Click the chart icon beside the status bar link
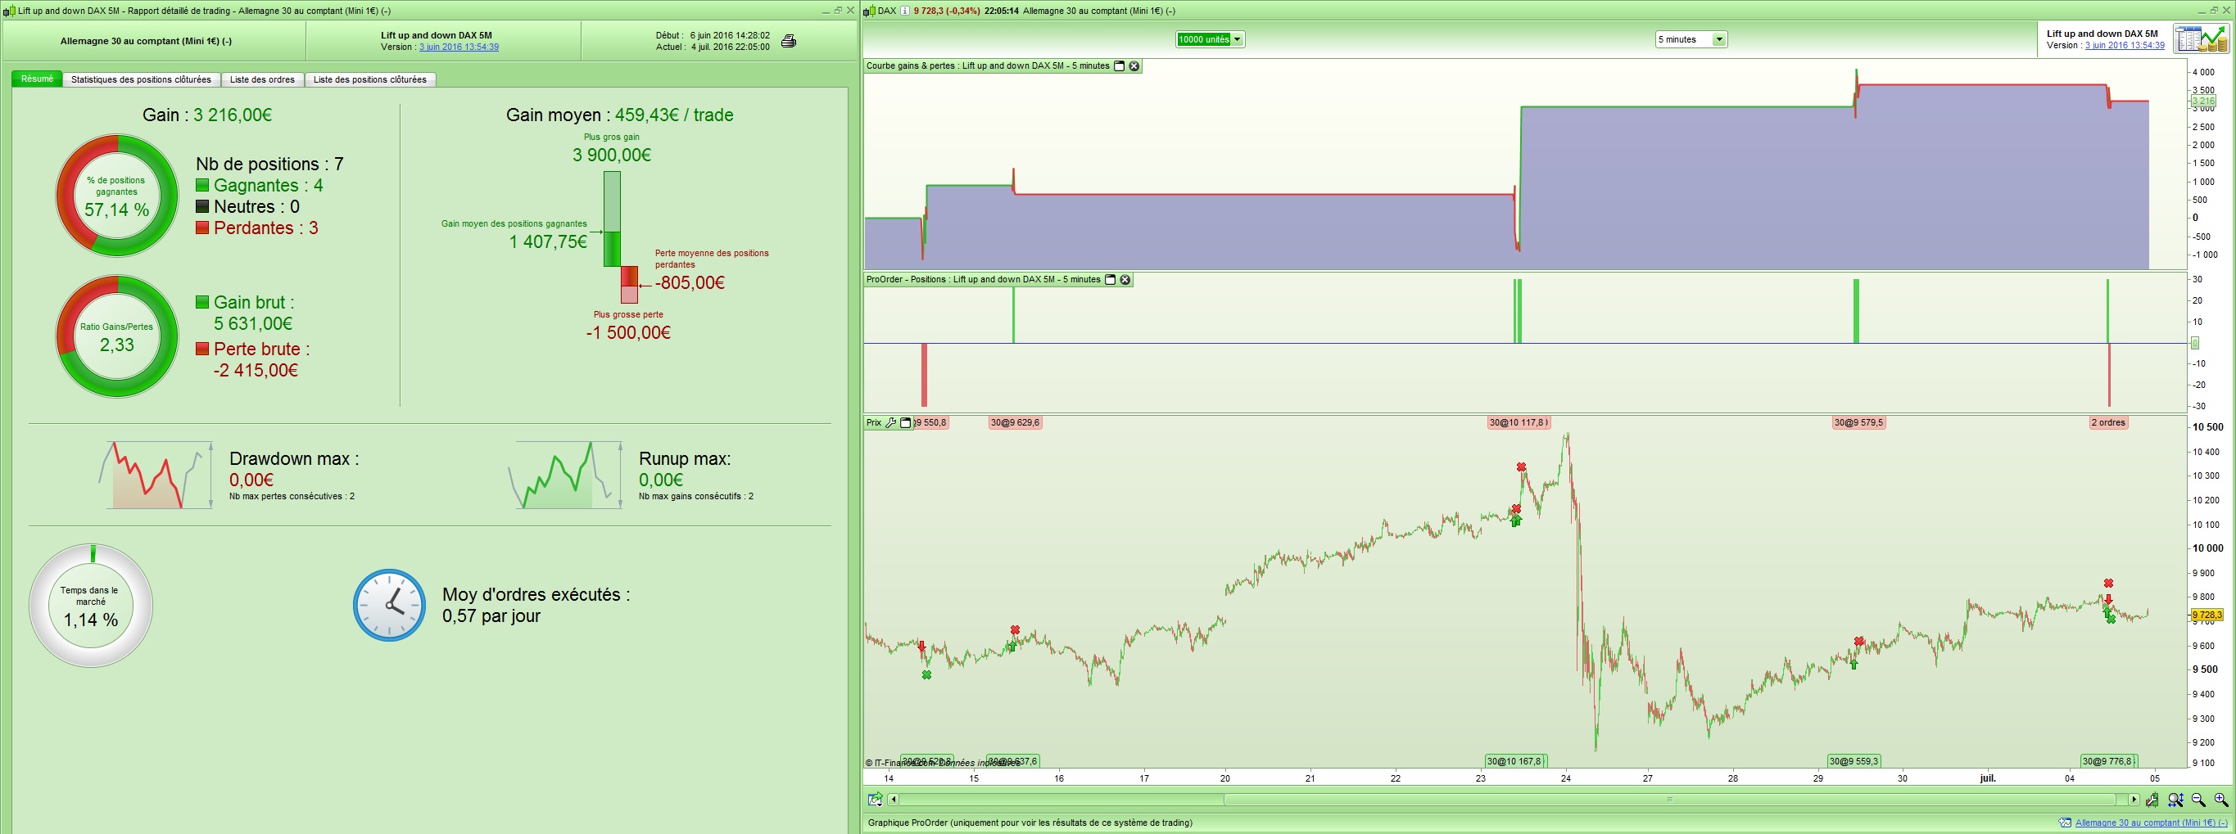2236x834 pixels. [2065, 823]
